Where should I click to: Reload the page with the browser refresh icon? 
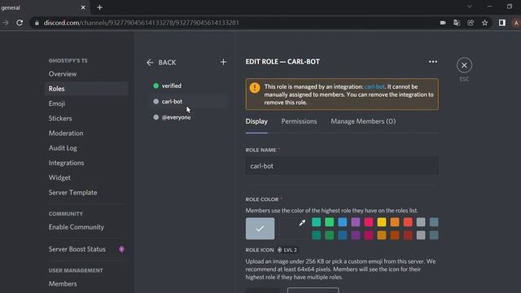point(20,23)
